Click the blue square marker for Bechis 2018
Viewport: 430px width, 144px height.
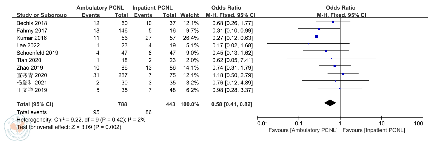point(333,22)
